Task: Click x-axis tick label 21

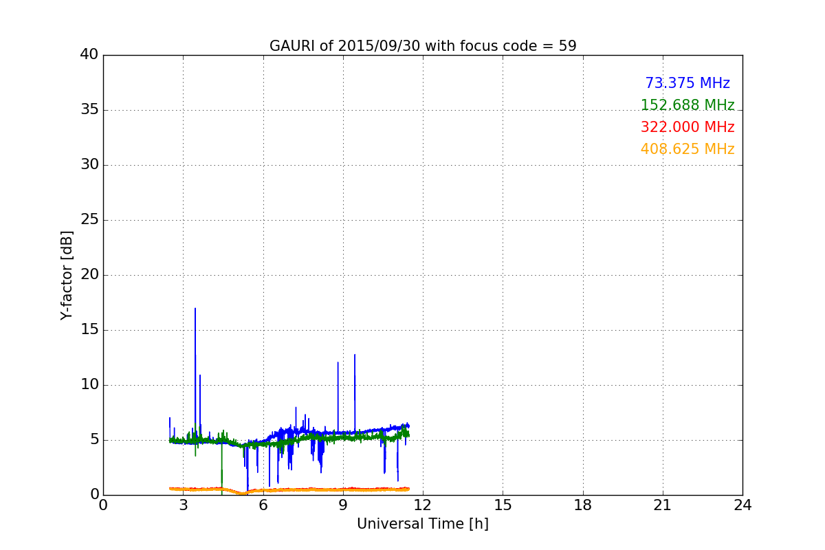Action: [x=663, y=505]
